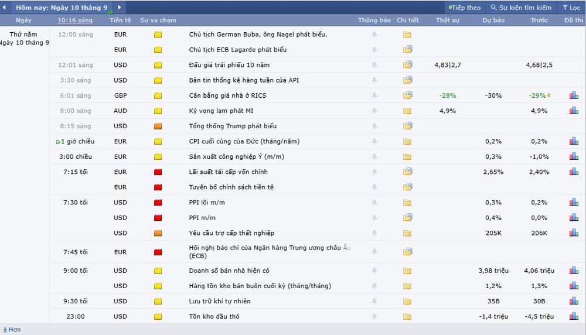Click detail folder for Tồn kho dầu thô
This screenshot has width=586, height=335.
pos(407,317)
